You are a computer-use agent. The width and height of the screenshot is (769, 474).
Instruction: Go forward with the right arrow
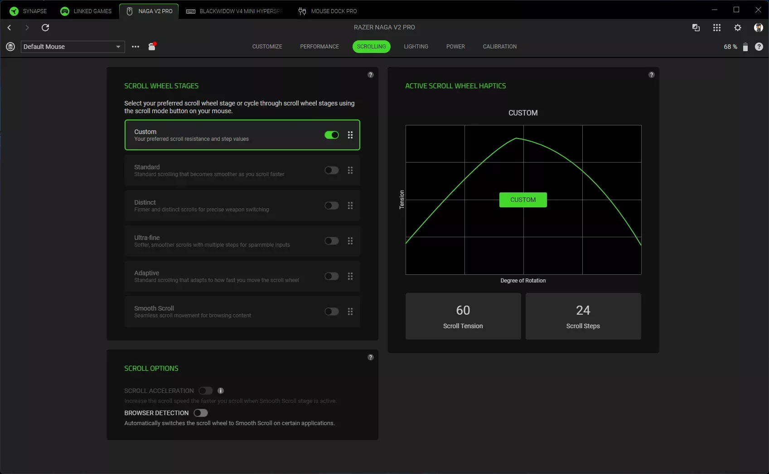27,28
